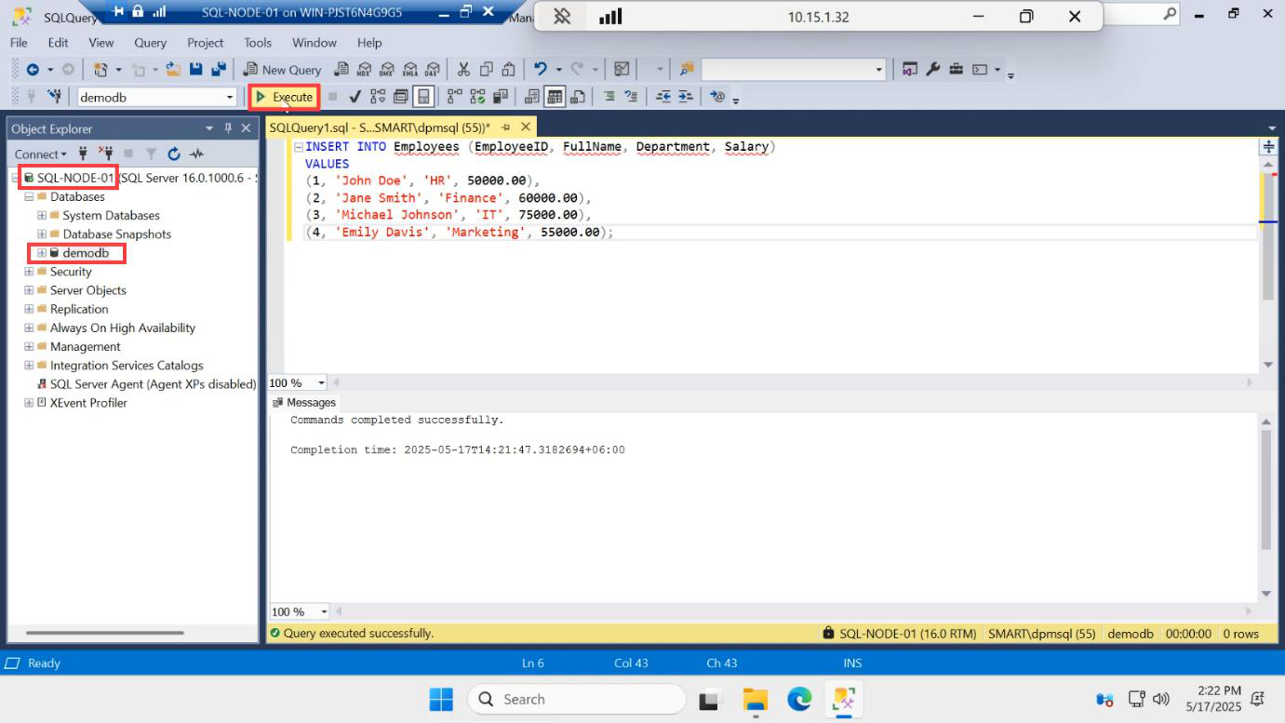
Task: Close the SQLQuery1.sql tab
Action: tap(526, 127)
